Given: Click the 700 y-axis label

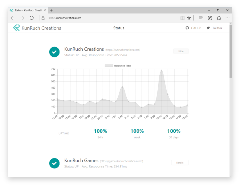Looking at the screenshot, I should coord(53,69).
